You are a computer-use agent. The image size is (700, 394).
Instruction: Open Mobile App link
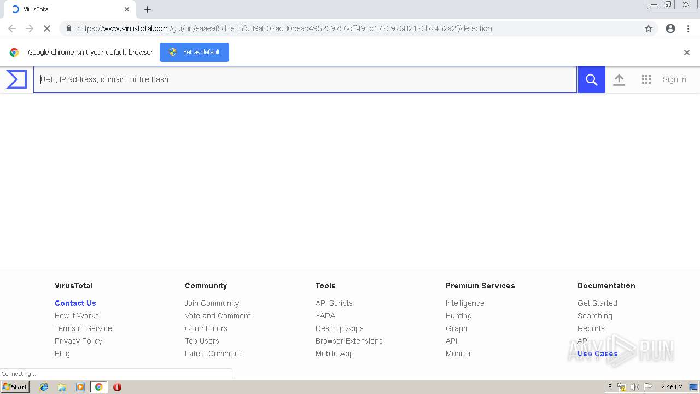point(334,354)
